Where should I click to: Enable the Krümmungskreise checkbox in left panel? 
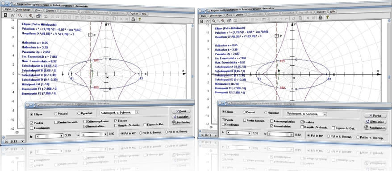(85, 122)
